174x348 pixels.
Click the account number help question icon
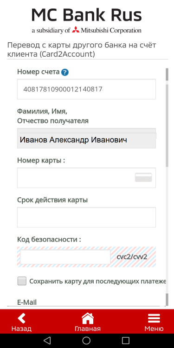(65, 73)
